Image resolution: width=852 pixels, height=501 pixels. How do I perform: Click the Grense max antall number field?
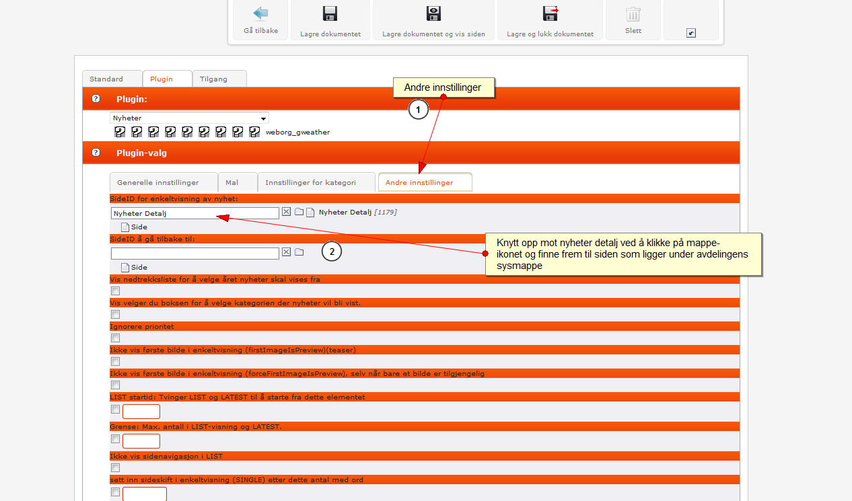[x=141, y=441]
